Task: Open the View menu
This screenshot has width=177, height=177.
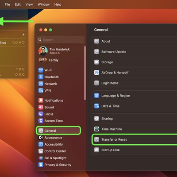Action: coord(29,4)
